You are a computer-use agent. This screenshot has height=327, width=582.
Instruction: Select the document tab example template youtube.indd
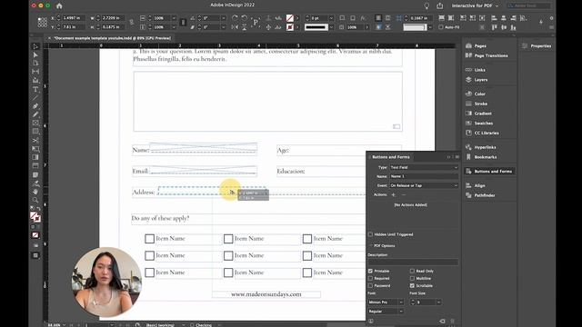coord(112,38)
